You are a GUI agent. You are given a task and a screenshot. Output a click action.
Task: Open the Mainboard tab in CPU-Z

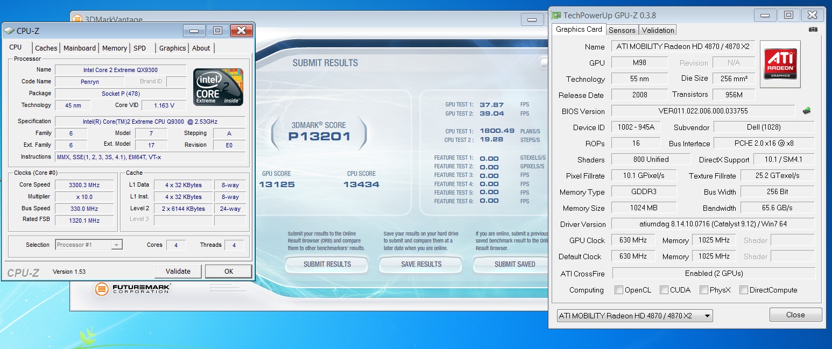coord(80,48)
